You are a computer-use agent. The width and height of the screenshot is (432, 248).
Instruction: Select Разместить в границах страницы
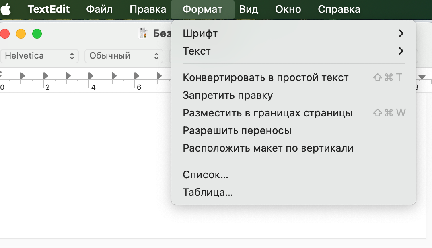point(268,113)
